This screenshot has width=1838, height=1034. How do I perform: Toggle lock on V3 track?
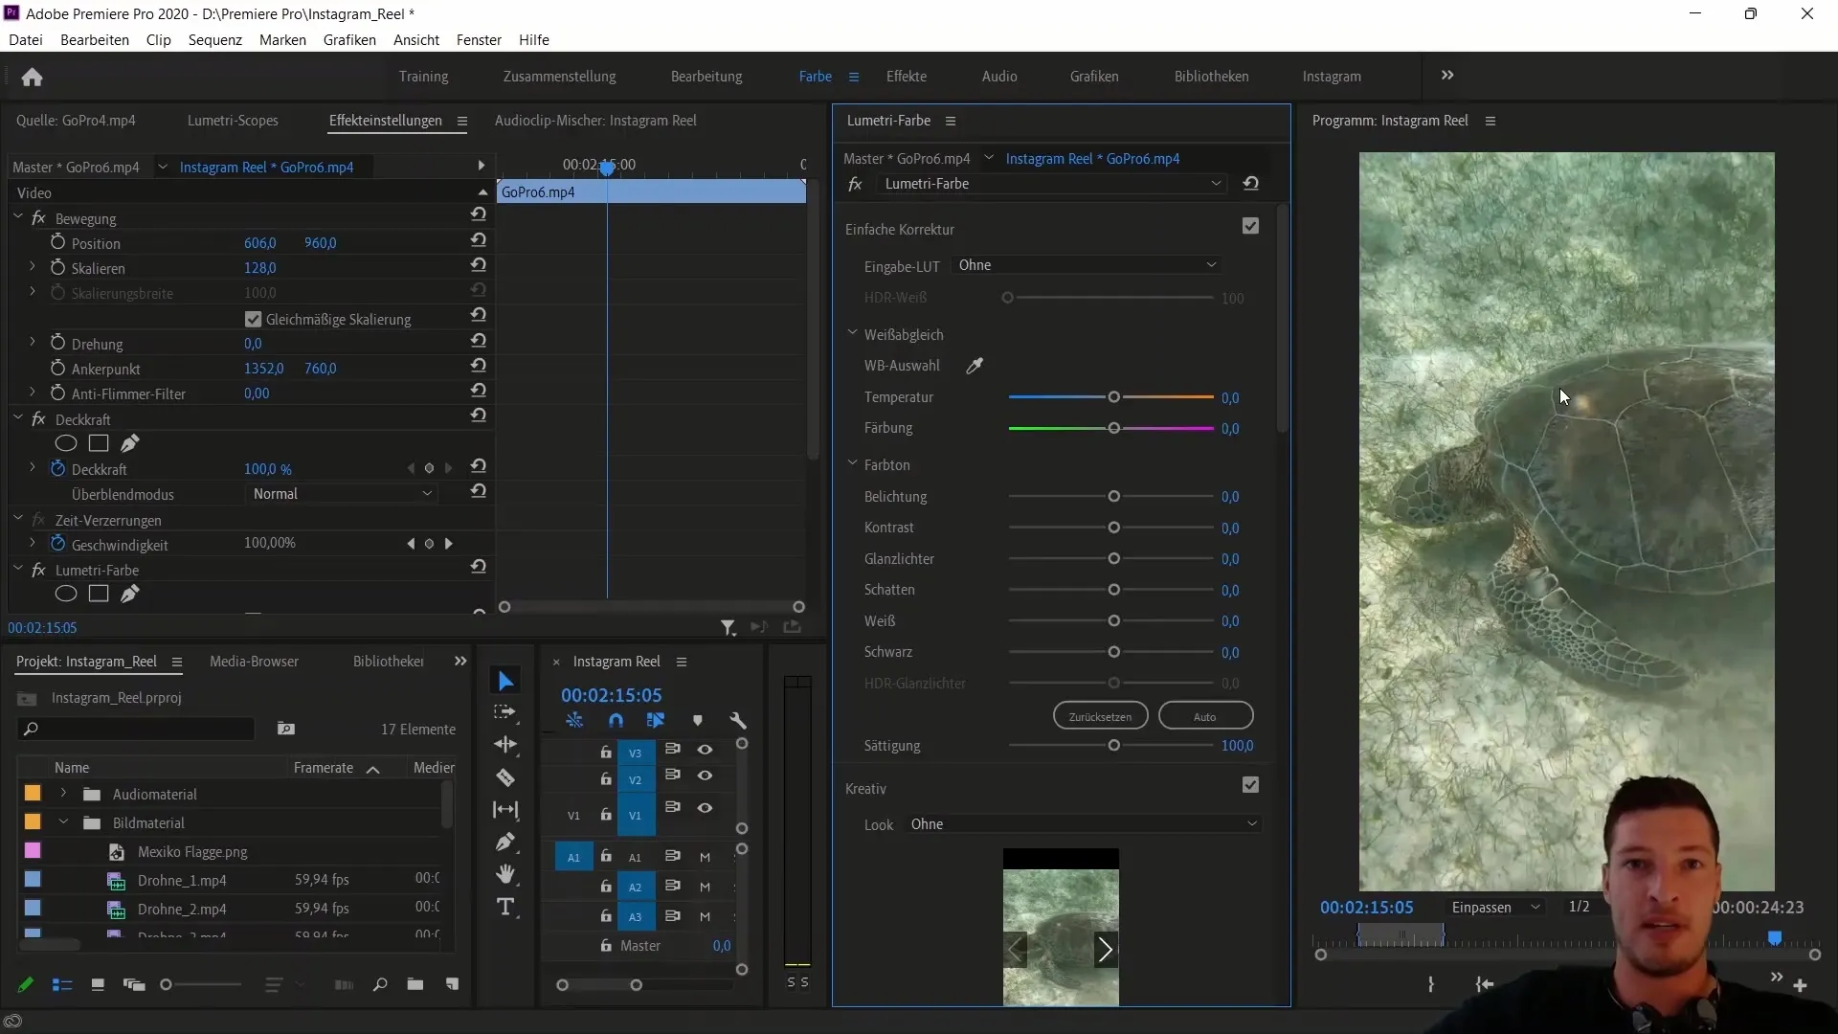pyautogui.click(x=605, y=752)
